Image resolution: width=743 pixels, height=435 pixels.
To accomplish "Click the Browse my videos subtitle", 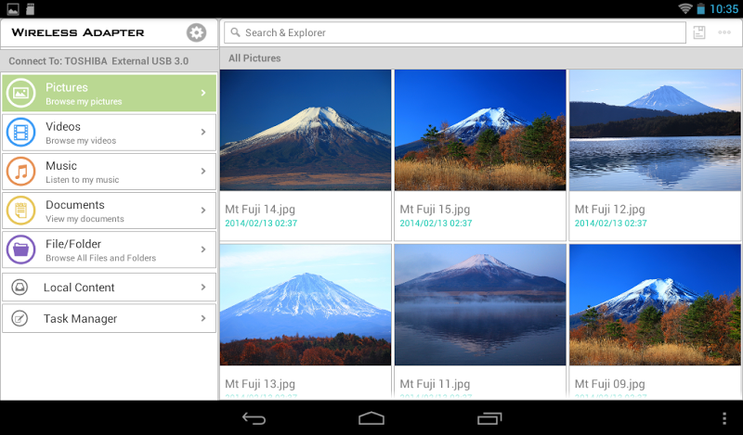I will tap(81, 141).
